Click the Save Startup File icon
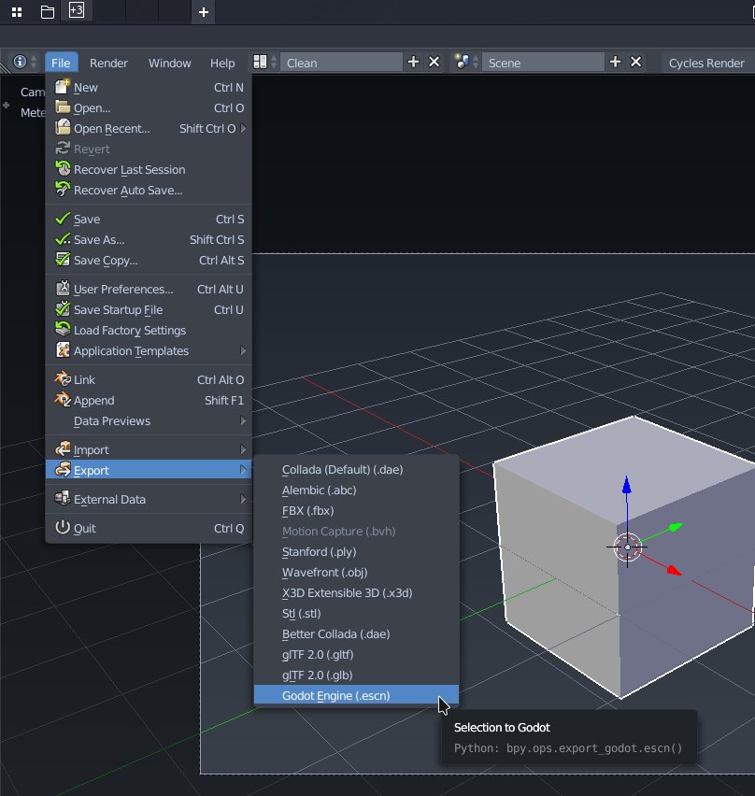 tap(63, 308)
